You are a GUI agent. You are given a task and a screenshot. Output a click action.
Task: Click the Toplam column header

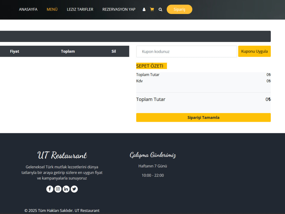68,51
